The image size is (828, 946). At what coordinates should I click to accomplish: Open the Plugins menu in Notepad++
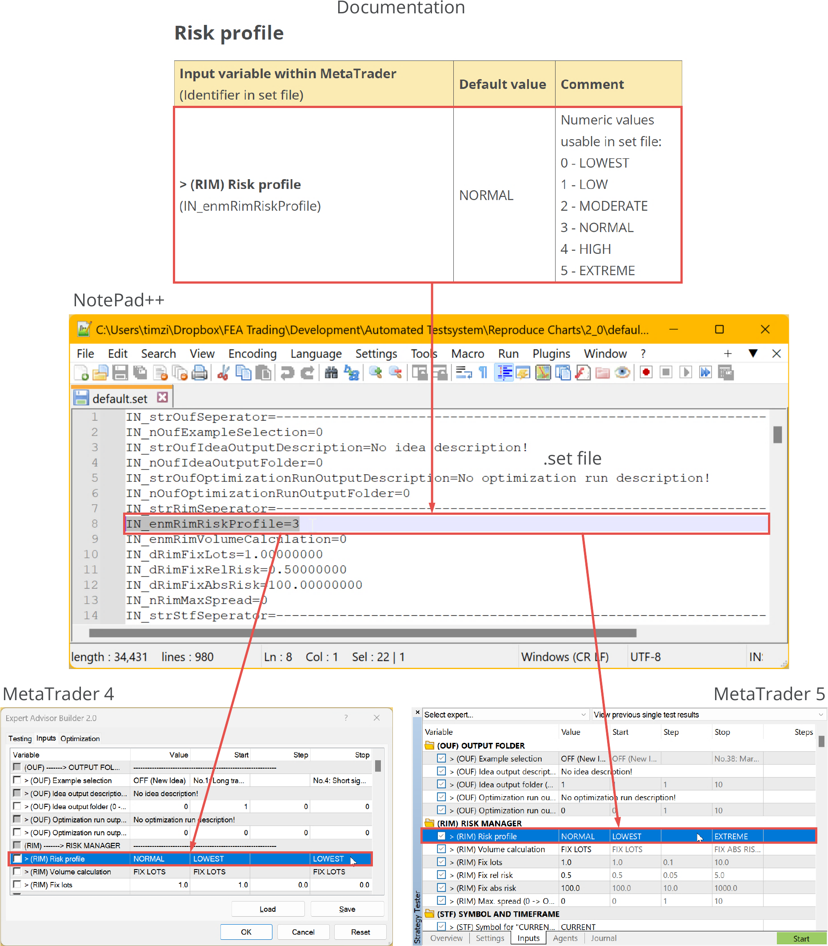pyautogui.click(x=551, y=353)
